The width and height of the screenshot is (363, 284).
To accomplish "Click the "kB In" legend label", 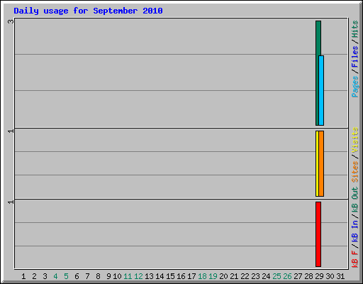I will point(354,231).
